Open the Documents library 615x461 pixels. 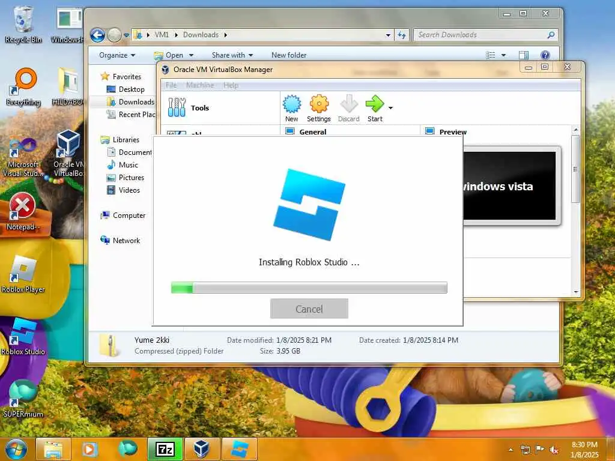tap(130, 152)
